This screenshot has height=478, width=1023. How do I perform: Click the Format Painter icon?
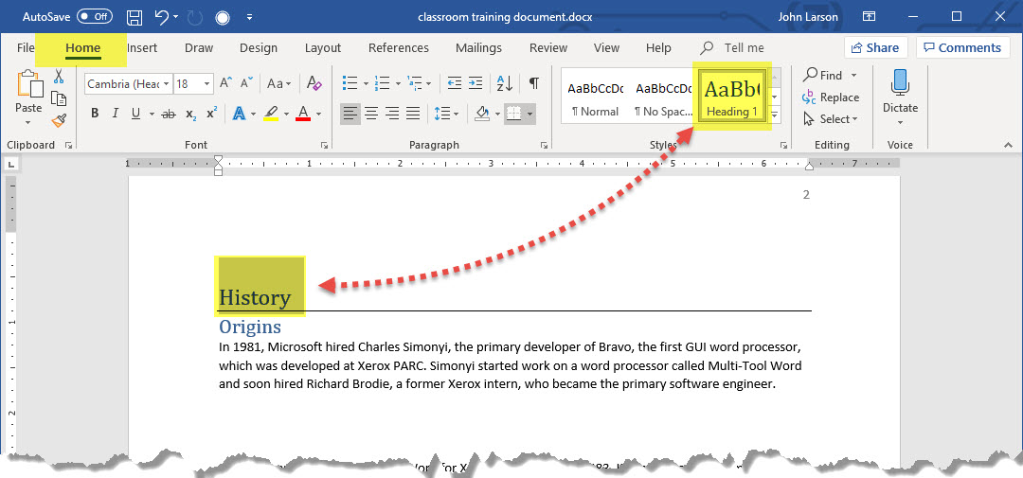59,120
